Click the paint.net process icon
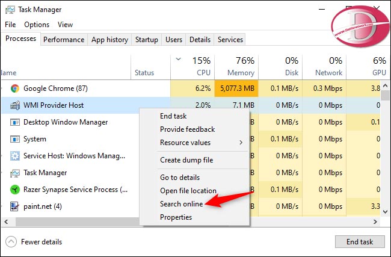 pyautogui.click(x=14, y=206)
